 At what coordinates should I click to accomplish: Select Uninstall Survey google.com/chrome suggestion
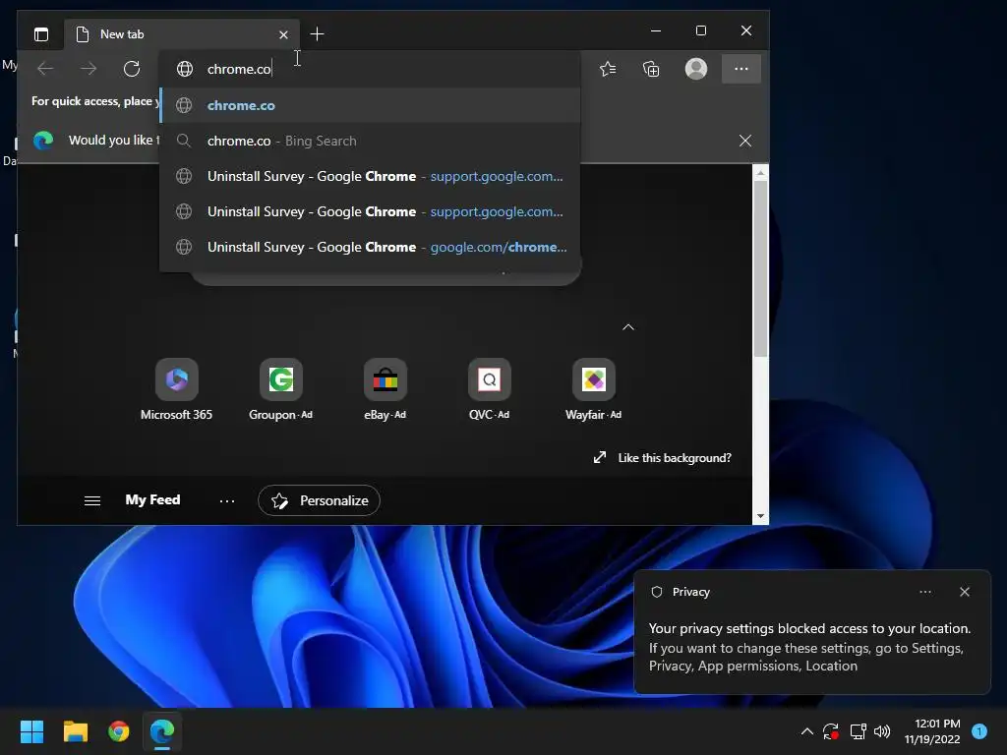(x=370, y=247)
